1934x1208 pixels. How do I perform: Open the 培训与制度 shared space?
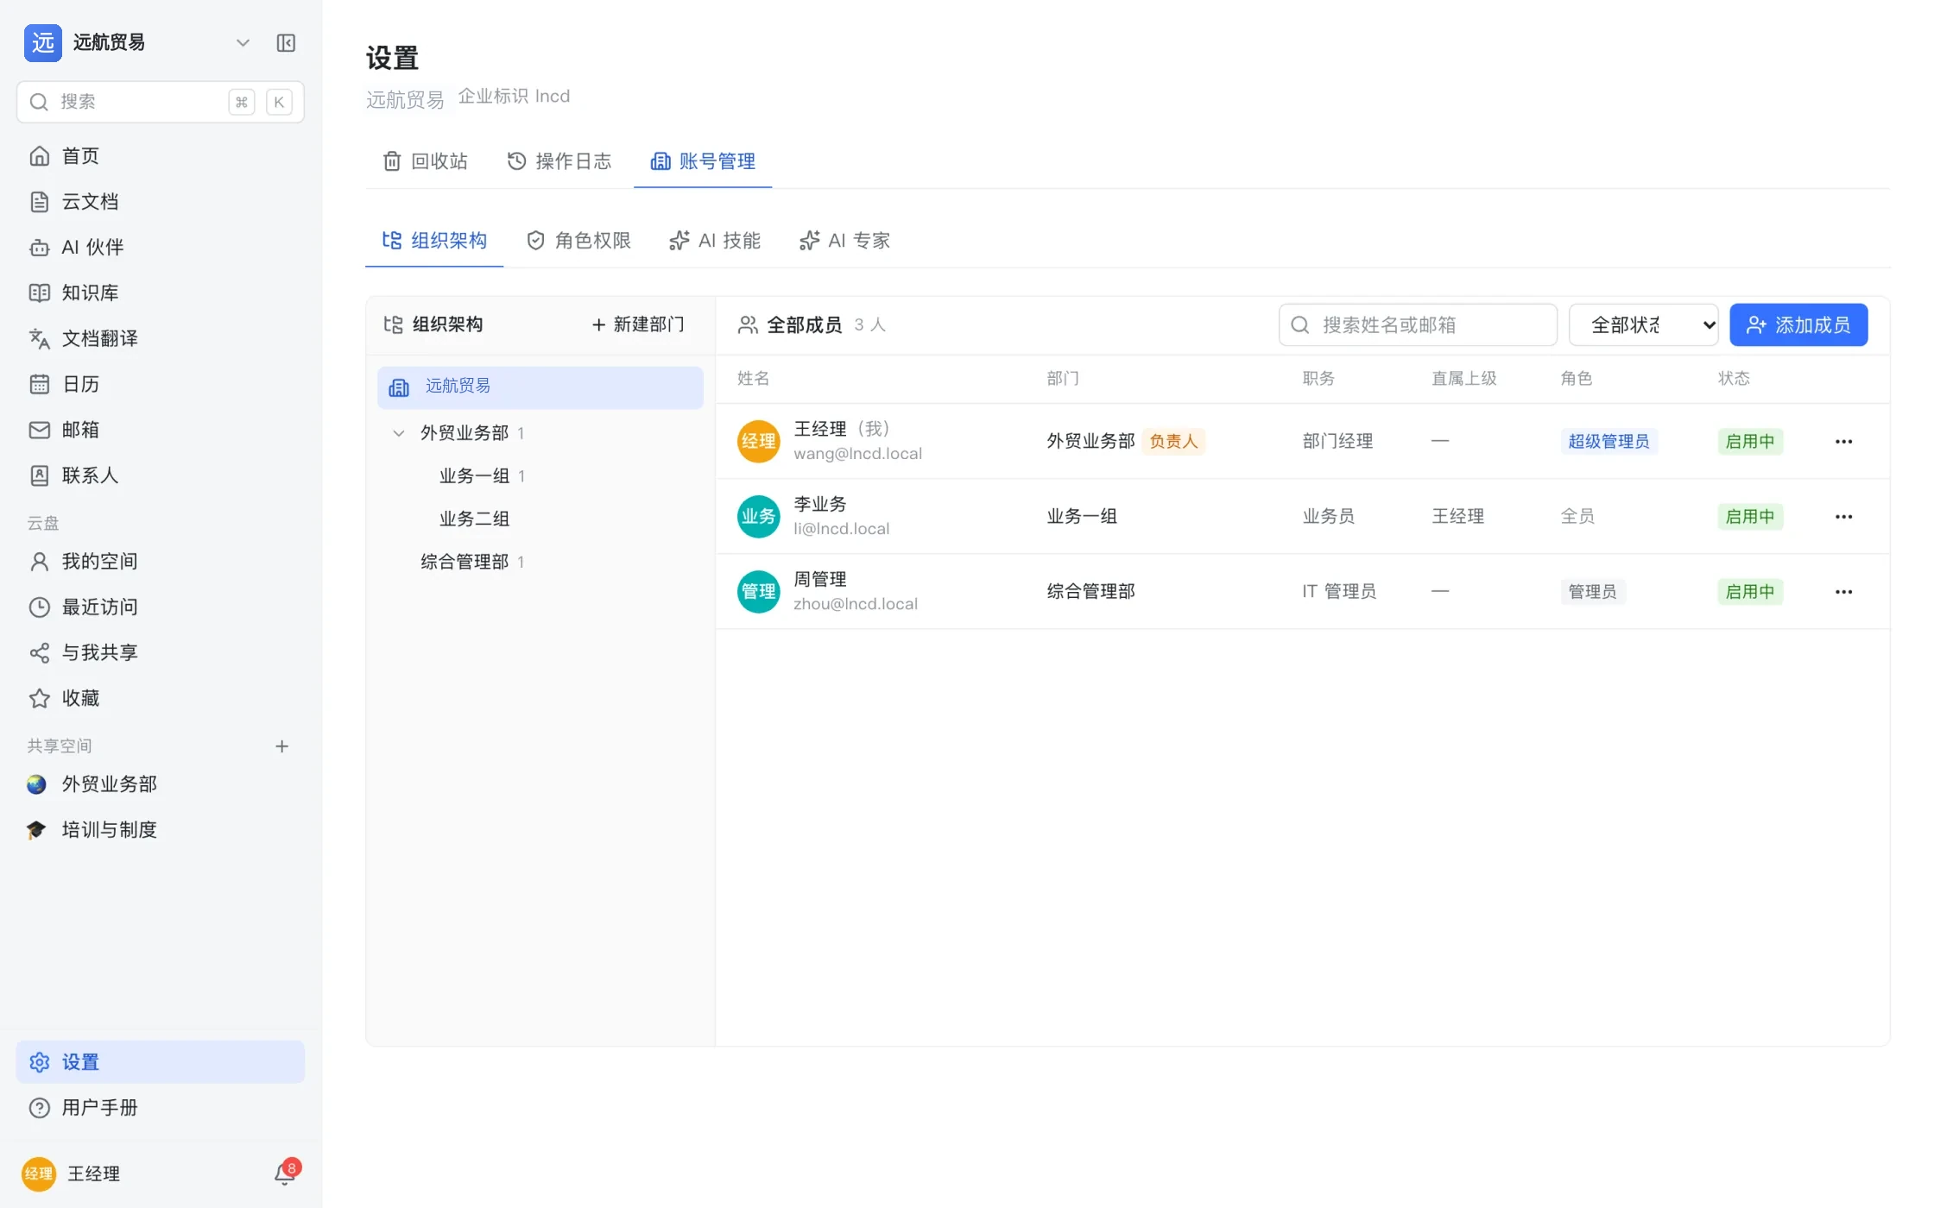pyautogui.click(x=161, y=830)
